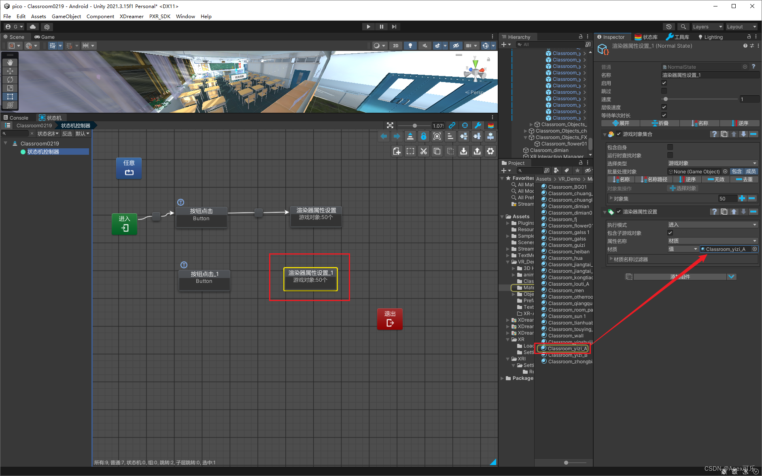This screenshot has height=476, width=762.
Task: Click the import download arrow icon
Action: click(x=464, y=151)
